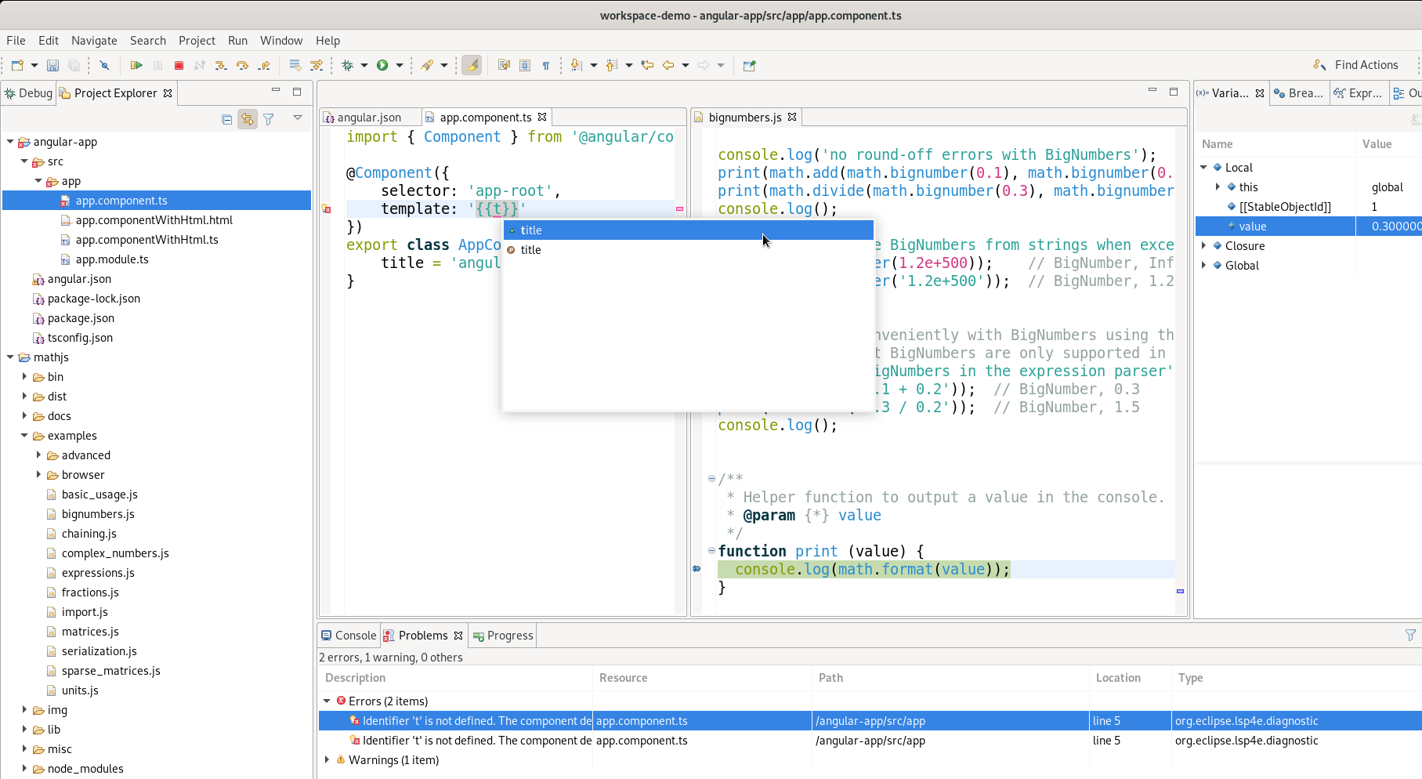Toggle Skip All Breakpoints
Viewport: 1422px width, 779px height.
coord(104,65)
